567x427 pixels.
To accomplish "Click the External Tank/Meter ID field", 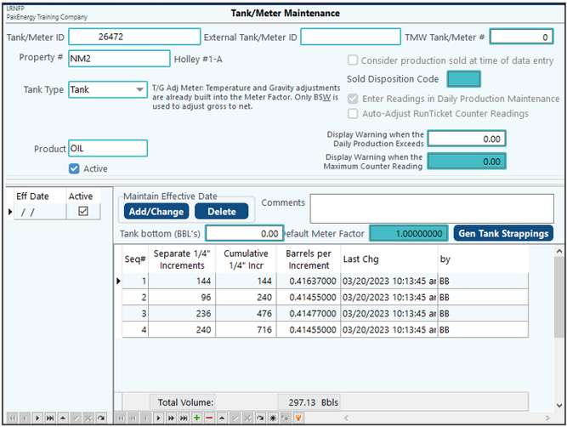I will tap(350, 37).
